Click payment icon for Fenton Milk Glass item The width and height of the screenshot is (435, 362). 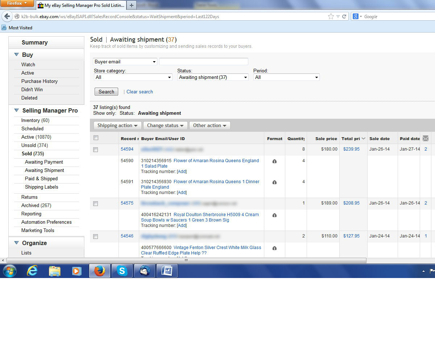click(274, 248)
